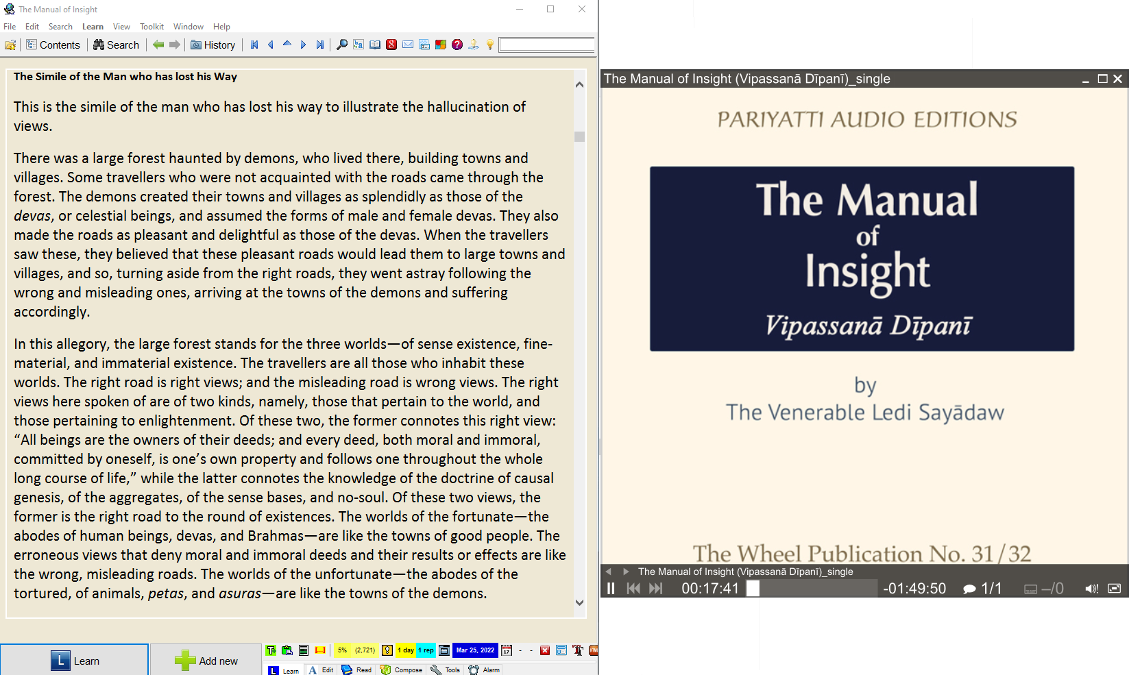Open the View menu
Screen dimensions: 1129x675
tap(121, 27)
